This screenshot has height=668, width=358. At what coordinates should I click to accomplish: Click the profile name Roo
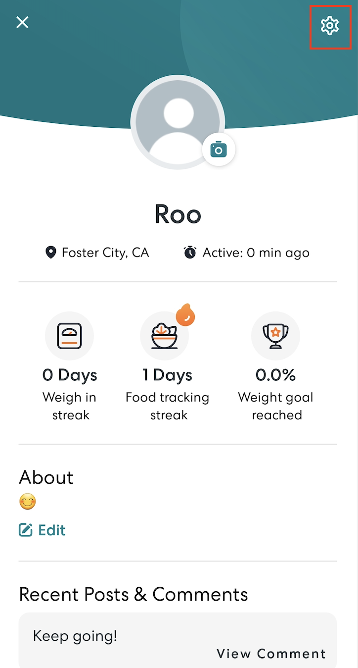pos(178,214)
